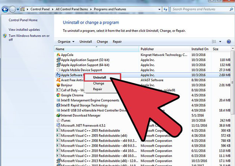The image size is (235, 166).
Task: Click Programs and Features breadcrumb
Action: 110,9
